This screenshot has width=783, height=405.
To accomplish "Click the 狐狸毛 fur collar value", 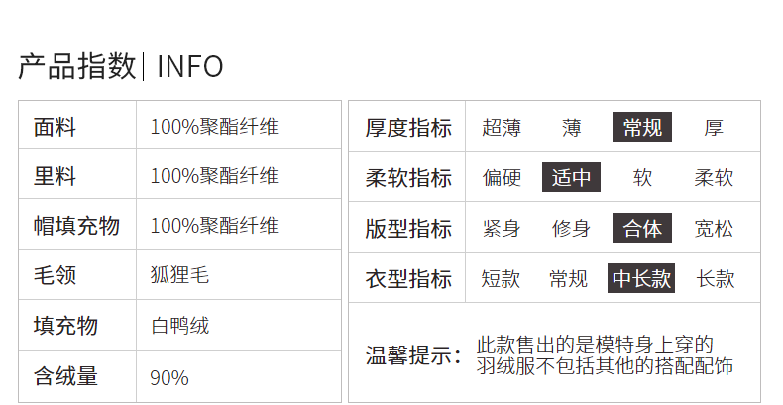I will point(179,275).
